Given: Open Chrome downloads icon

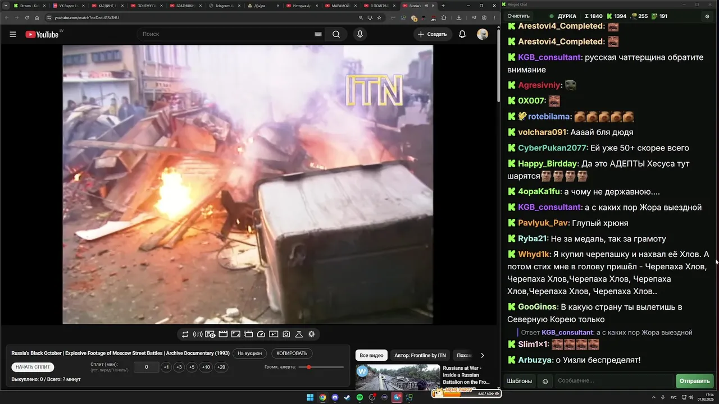Looking at the screenshot, I should pos(459,17).
